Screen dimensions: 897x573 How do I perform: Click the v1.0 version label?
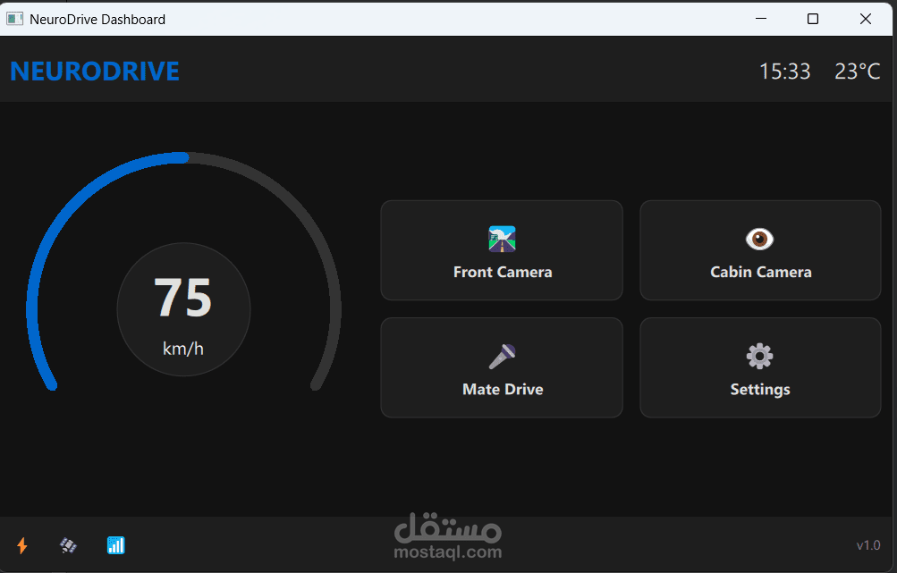(x=868, y=545)
